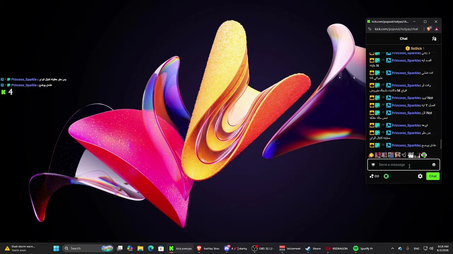The image size is (453, 254).
Task: Click the shield identity icon in message box
Action: [x=373, y=165]
